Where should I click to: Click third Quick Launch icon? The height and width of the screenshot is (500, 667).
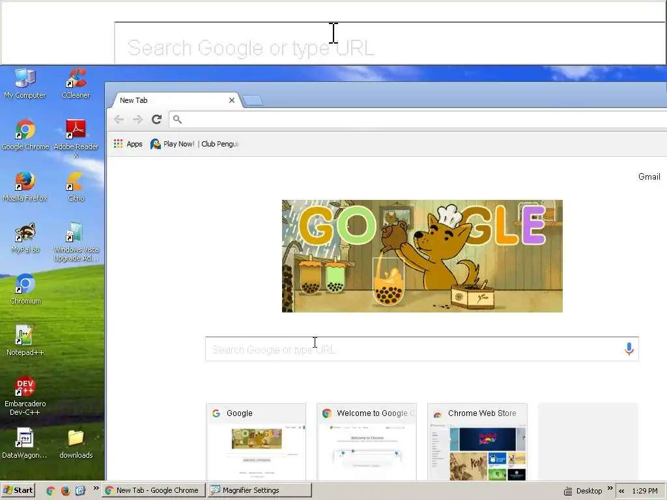point(80,491)
